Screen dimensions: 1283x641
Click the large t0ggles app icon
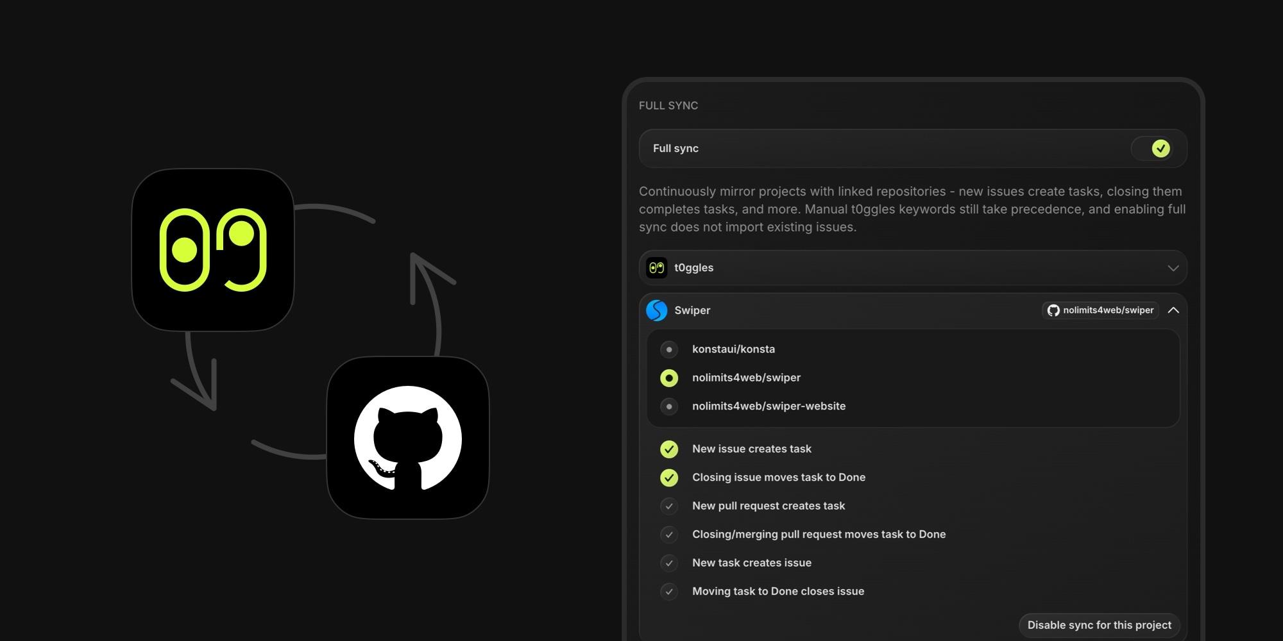click(213, 250)
